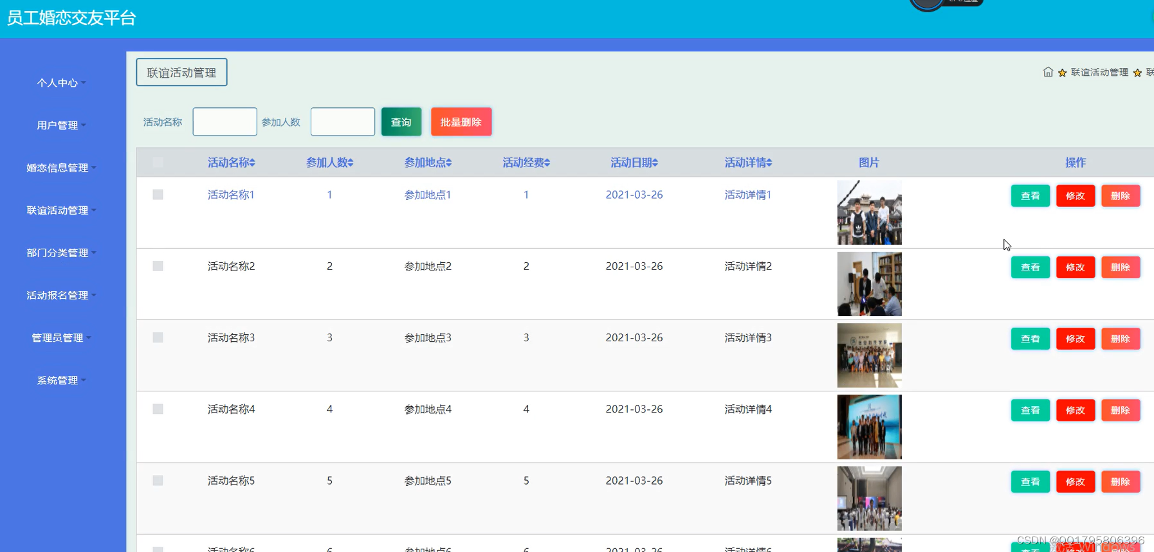Edit the 活动名称2 row
Viewport: 1154px width, 552px height.
1076,267
